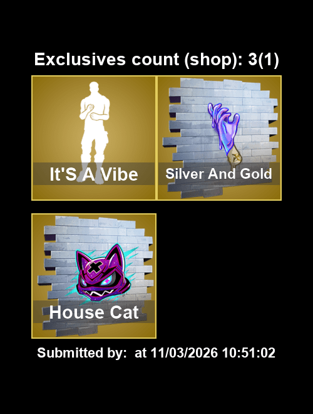The width and height of the screenshot is (313, 414).
Task: Open the House Cat item tile
Action: [94, 276]
